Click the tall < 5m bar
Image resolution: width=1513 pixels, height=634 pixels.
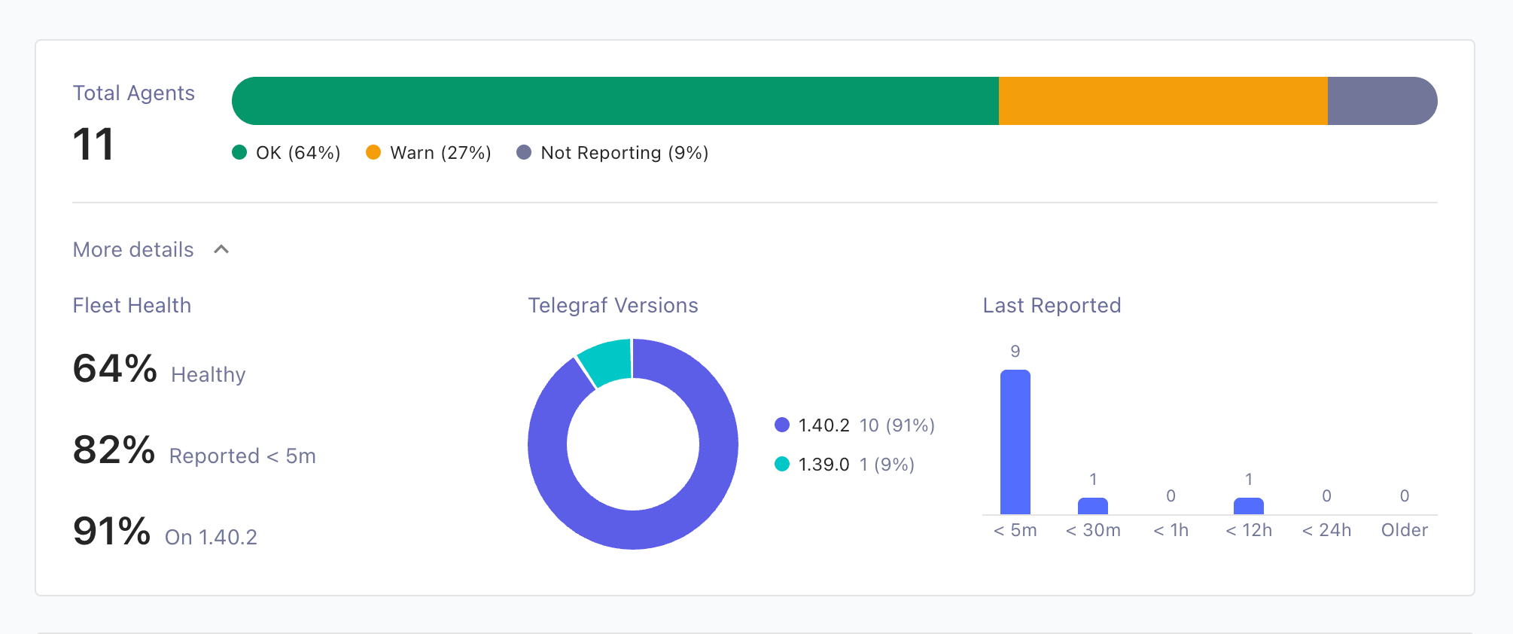(1015, 442)
